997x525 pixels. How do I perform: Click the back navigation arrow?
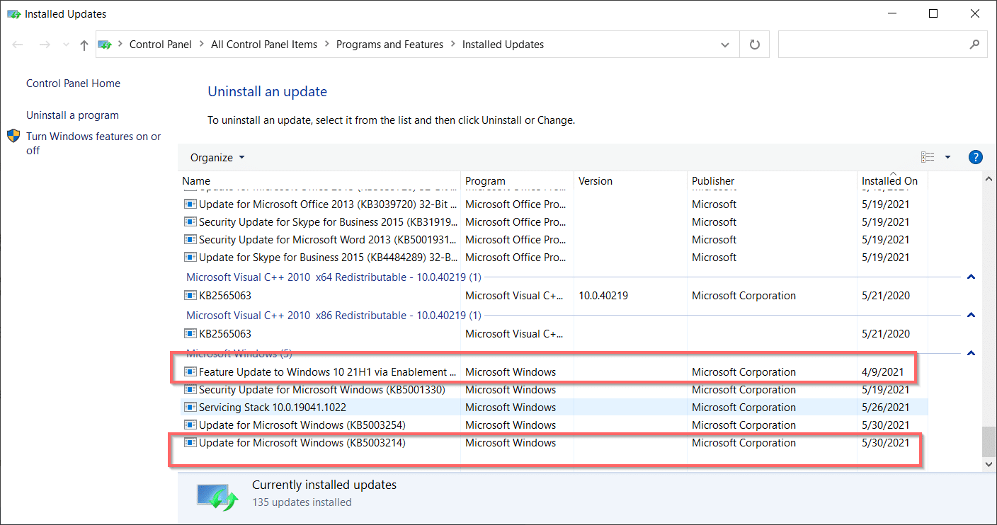pyautogui.click(x=17, y=44)
